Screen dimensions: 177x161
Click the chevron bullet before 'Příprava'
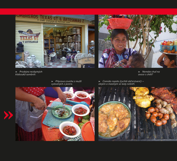52,81
